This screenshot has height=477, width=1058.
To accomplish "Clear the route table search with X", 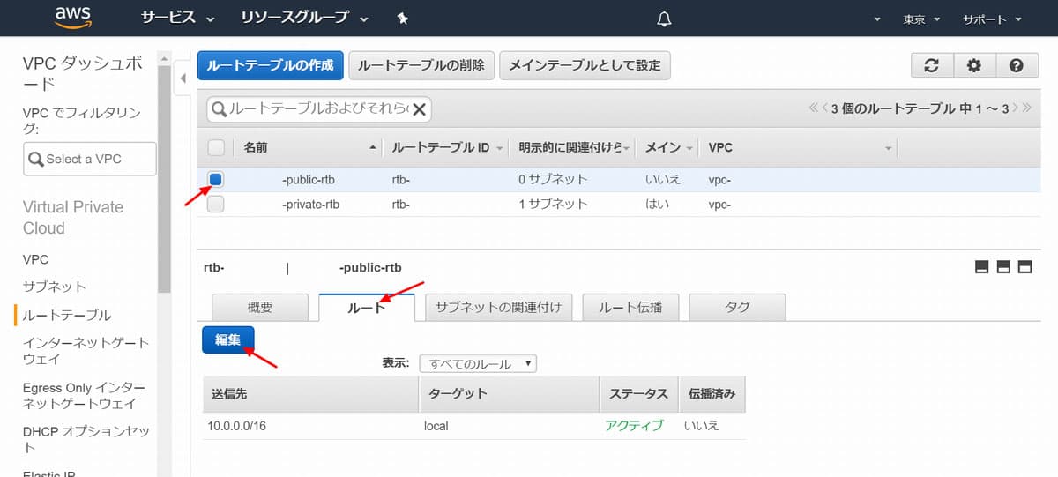I will click(x=420, y=109).
